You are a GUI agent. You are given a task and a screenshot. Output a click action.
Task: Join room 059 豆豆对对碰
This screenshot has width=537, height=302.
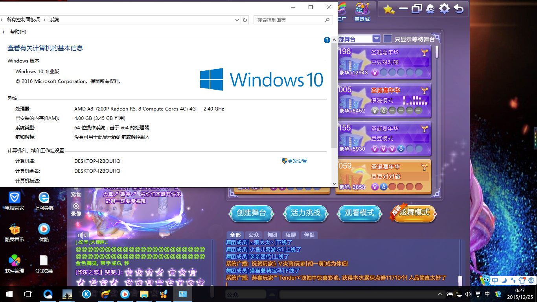point(384,177)
